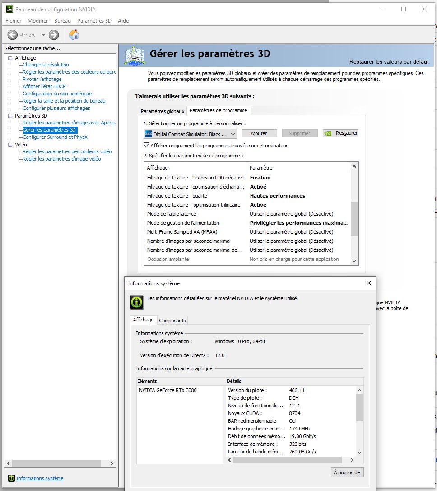Select 'NVIDIA GeForce RTX 3080' in Éléments list
437x491 pixels.
167,390
